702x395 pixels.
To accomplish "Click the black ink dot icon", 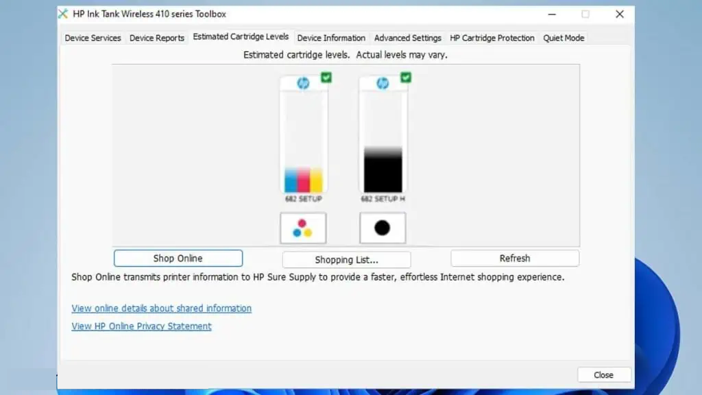I will pyautogui.click(x=383, y=228).
